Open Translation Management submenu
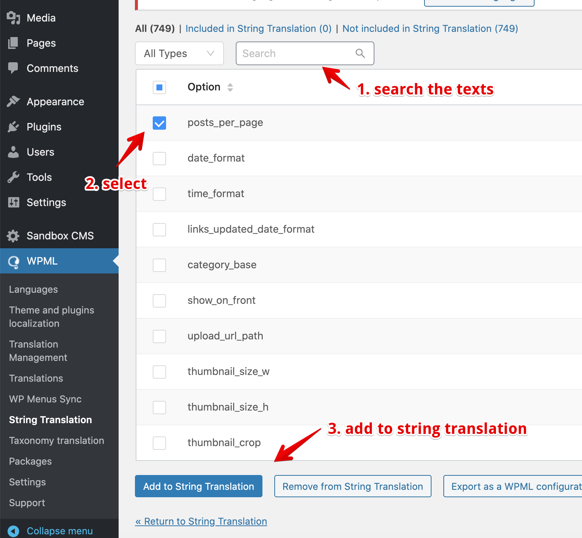The height and width of the screenshot is (538, 582). [x=38, y=351]
